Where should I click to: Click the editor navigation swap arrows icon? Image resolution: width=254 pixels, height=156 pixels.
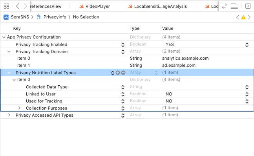click(224, 6)
